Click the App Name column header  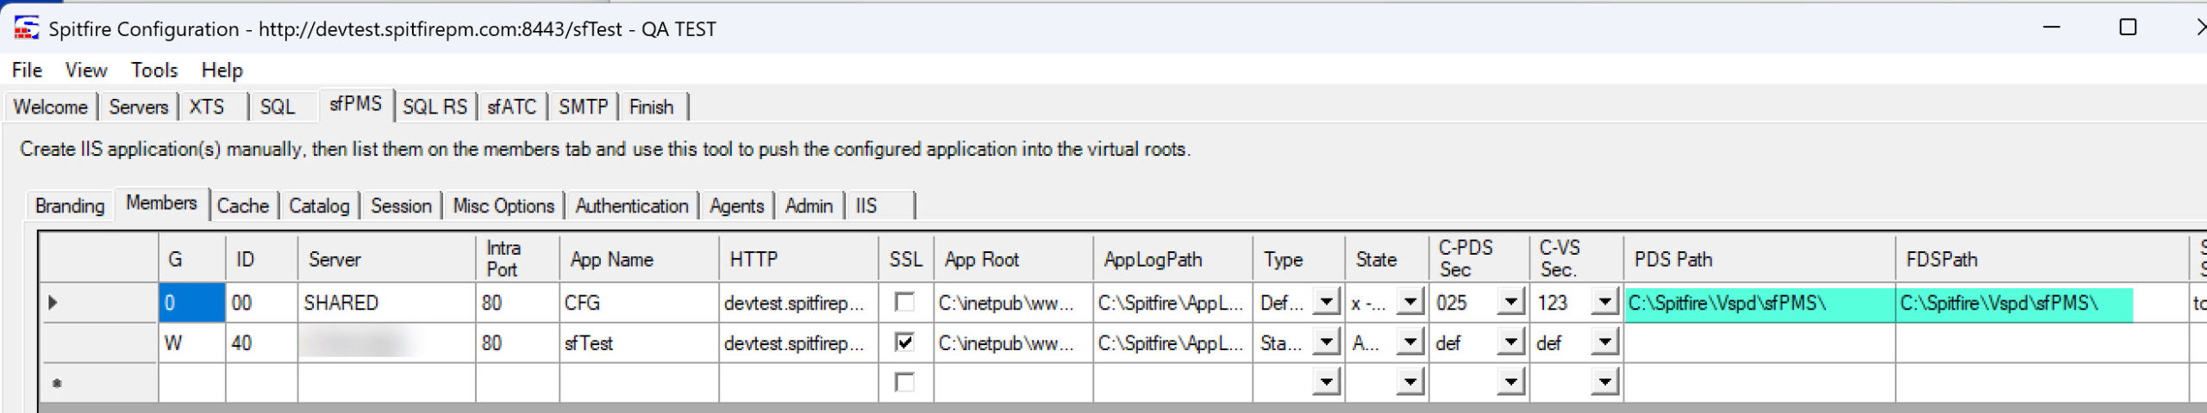pos(639,259)
